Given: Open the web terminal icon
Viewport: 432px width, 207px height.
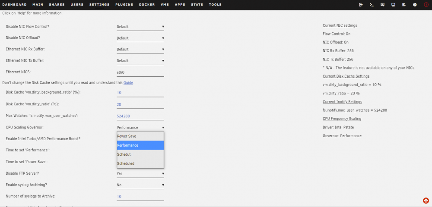Looking at the screenshot, I should pyautogui.click(x=372, y=5).
